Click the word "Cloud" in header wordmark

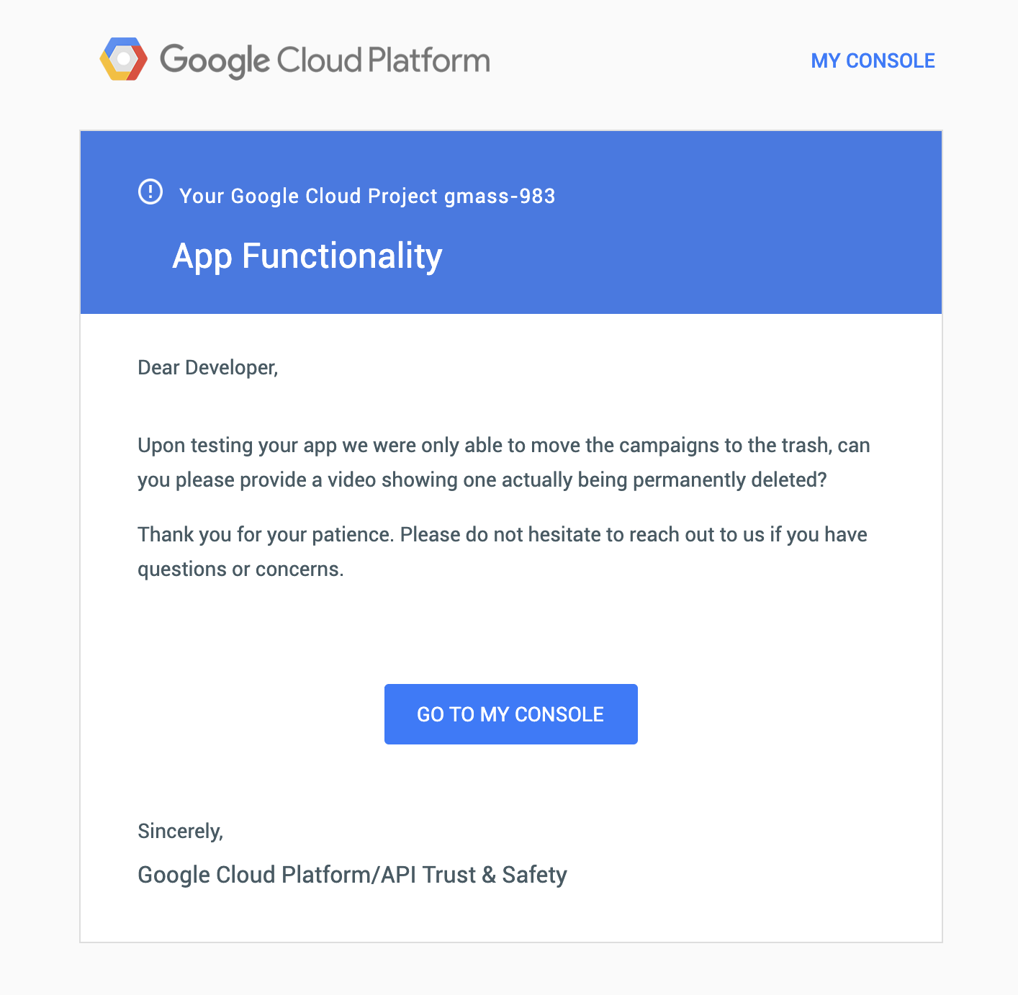pos(319,60)
